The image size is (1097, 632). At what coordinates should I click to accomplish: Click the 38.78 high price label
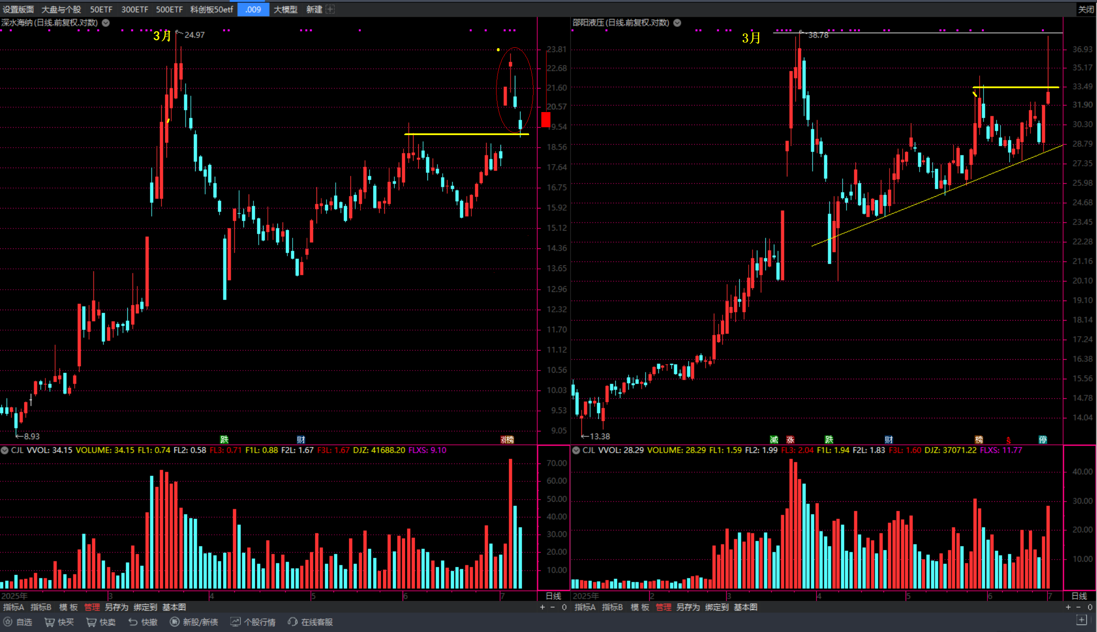click(x=818, y=35)
